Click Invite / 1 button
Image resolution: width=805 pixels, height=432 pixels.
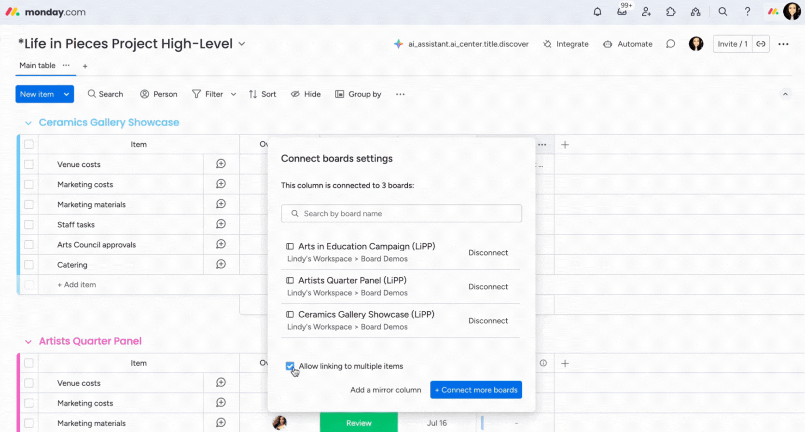pyautogui.click(x=732, y=44)
